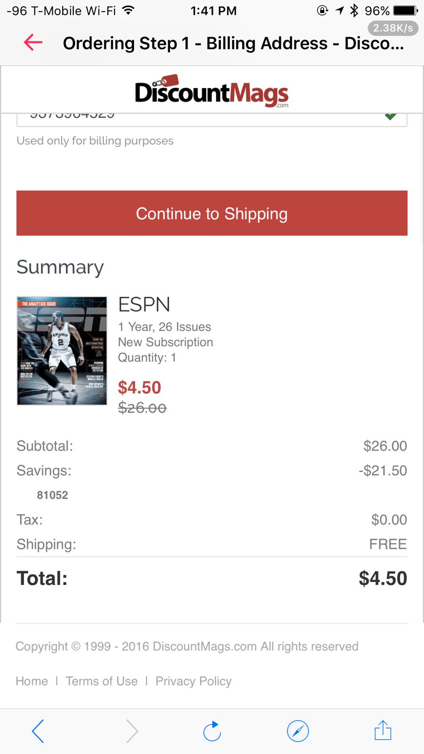Tap the share icon in bottom toolbar

pyautogui.click(x=383, y=730)
